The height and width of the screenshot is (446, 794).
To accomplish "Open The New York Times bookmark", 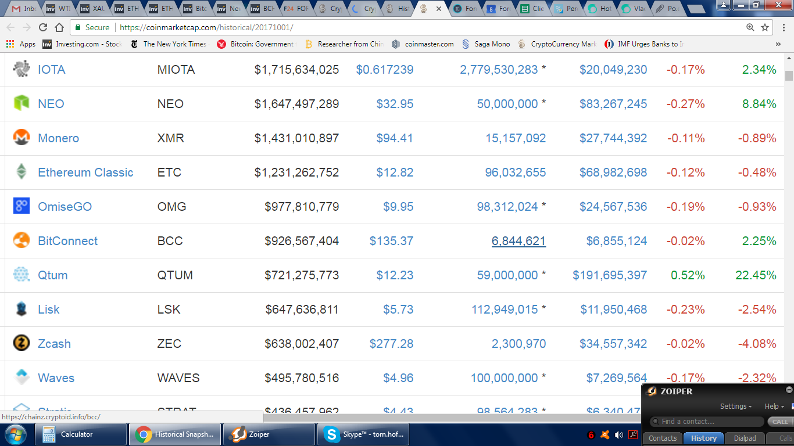I will point(169,44).
